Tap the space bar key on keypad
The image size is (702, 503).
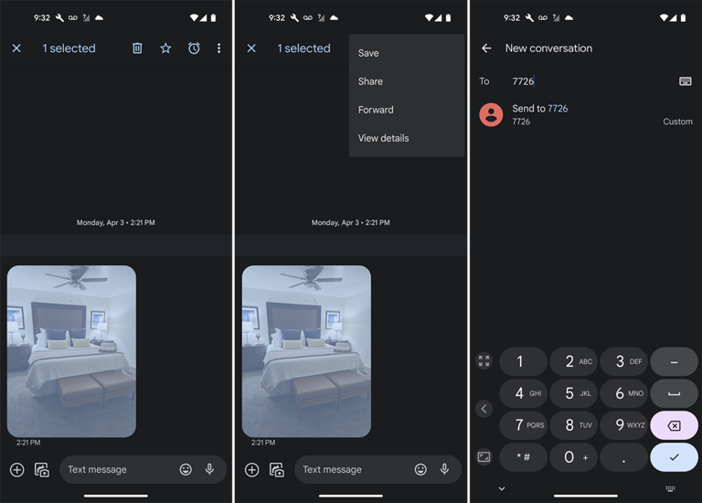click(674, 393)
